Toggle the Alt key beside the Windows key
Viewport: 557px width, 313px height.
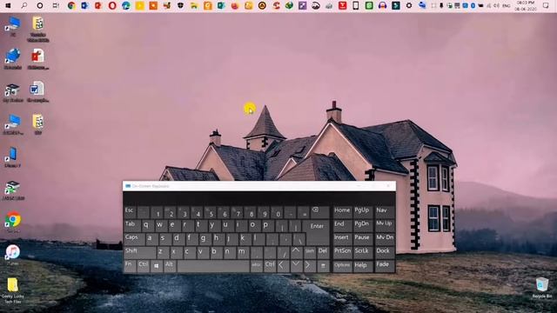point(170,266)
